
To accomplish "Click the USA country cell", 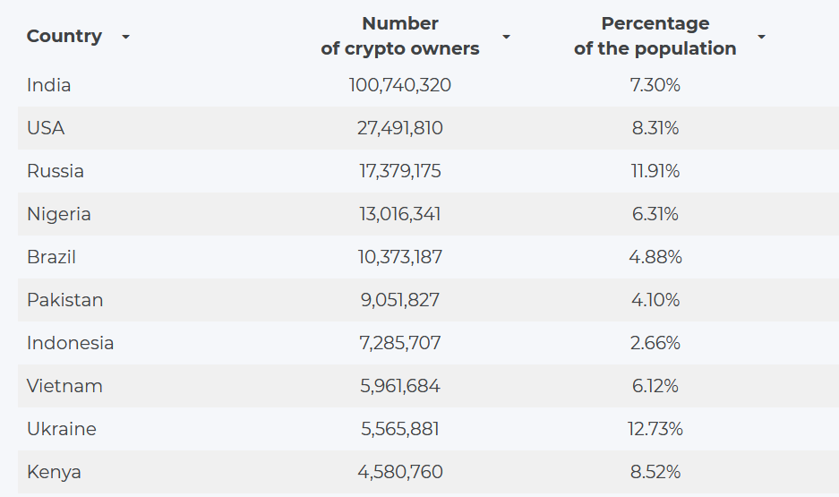I will point(46,128).
